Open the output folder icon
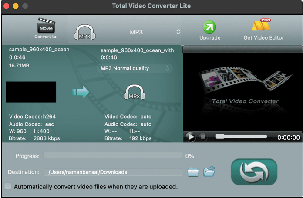The height and width of the screenshot is (198, 303). point(209,172)
